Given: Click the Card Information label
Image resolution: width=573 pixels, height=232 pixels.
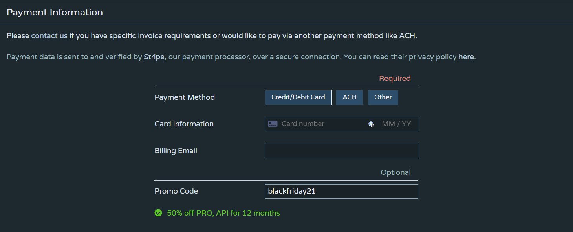Looking at the screenshot, I should click(184, 124).
